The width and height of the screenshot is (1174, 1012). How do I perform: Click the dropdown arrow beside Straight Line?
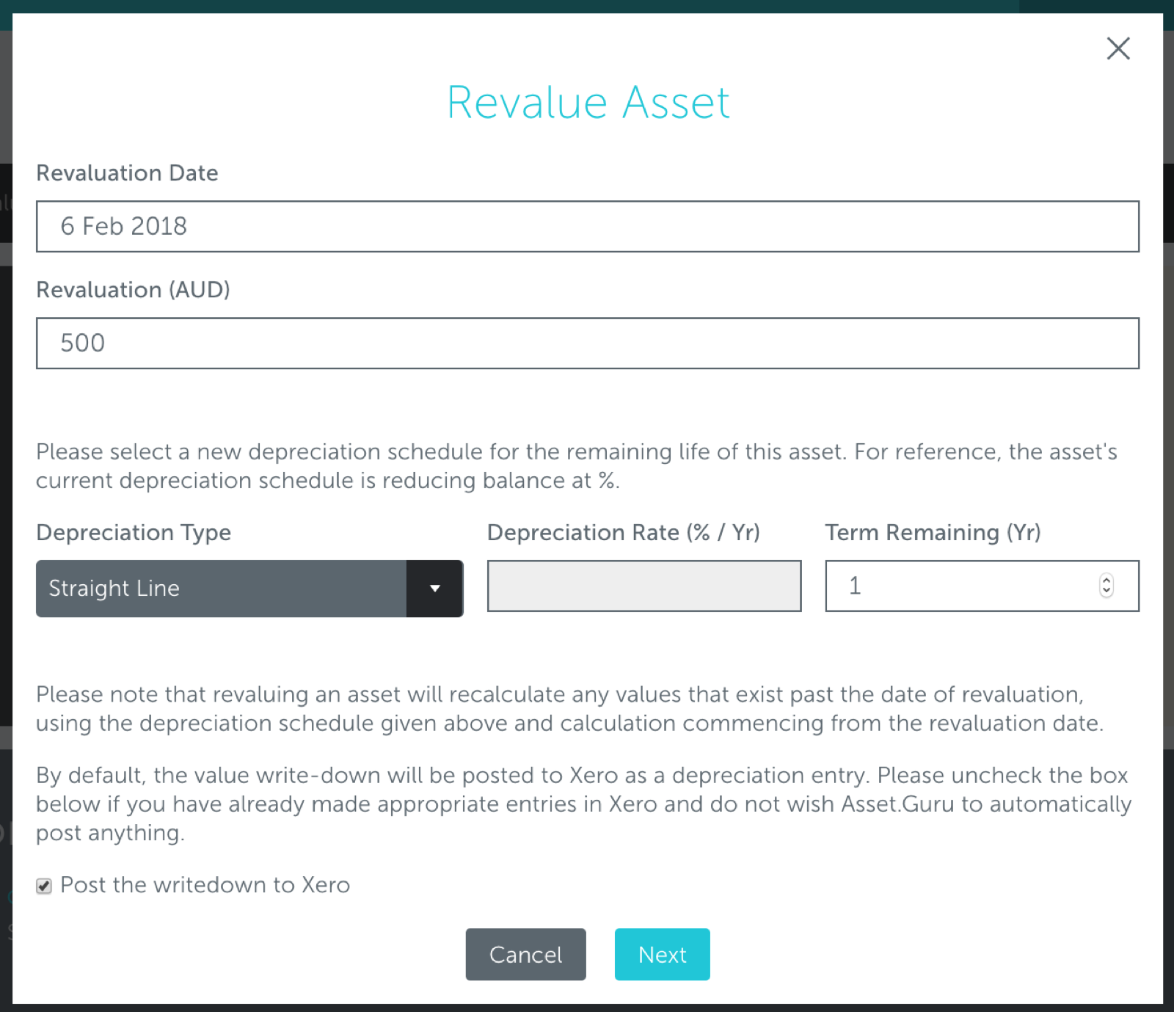pos(435,589)
